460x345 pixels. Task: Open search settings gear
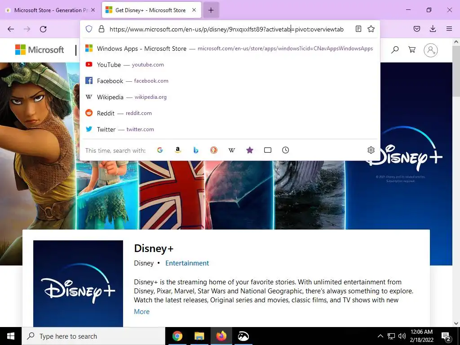pos(371,150)
